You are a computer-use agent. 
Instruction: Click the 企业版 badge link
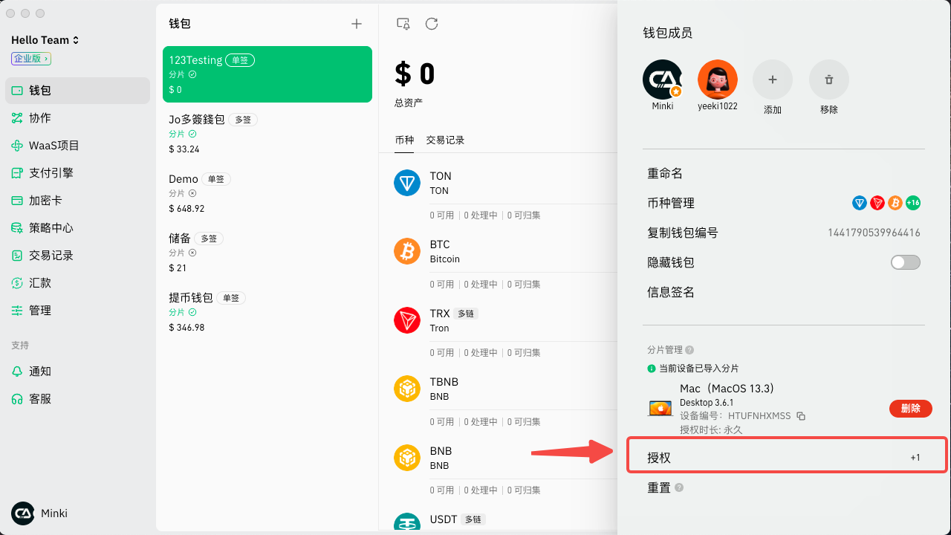tap(31, 59)
